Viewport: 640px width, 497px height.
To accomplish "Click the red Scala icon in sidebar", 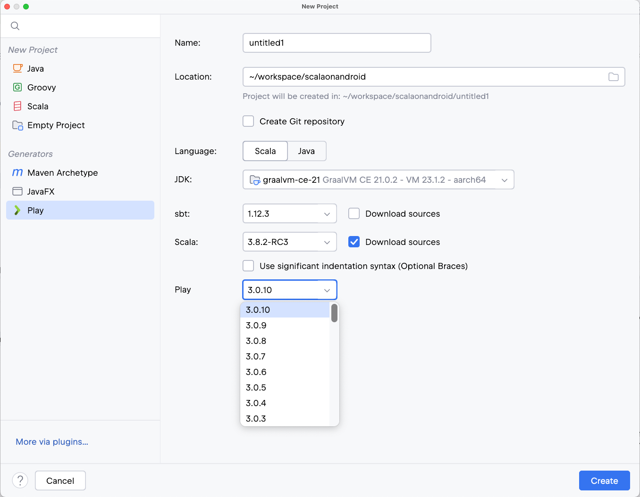I will coord(17,106).
